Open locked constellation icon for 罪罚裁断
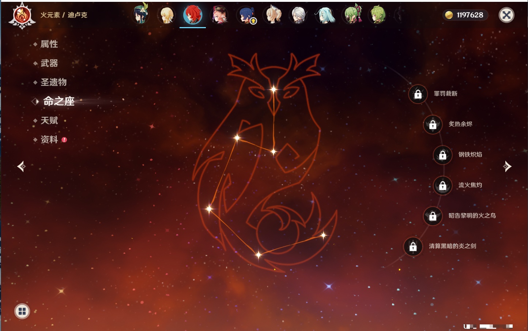Viewport: 528px width, 331px height. (418, 94)
